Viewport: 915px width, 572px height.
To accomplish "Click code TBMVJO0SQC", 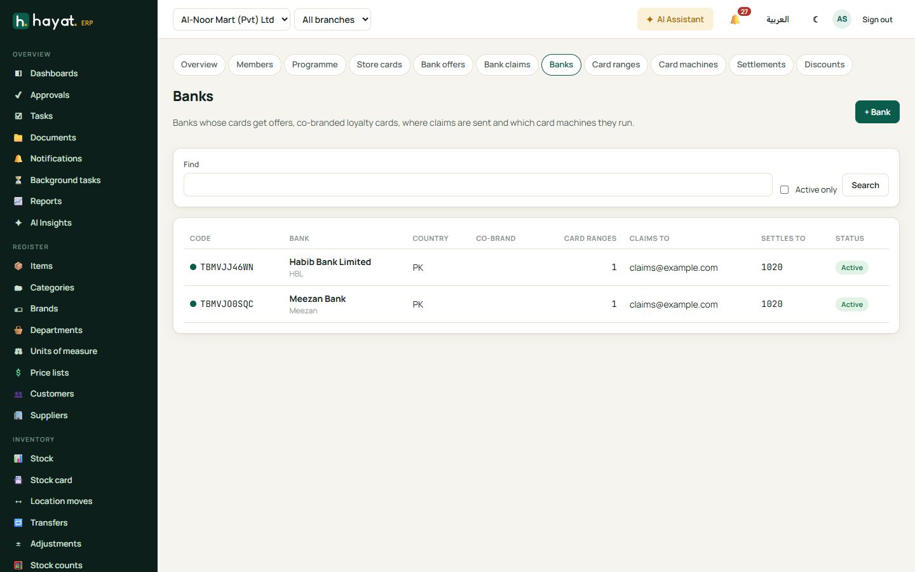I will [227, 304].
